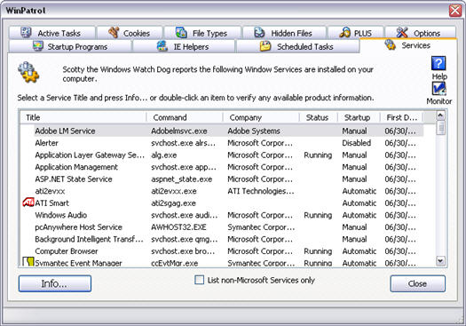
Task: Click the Active Tasks tab icon
Action: [x=26, y=32]
